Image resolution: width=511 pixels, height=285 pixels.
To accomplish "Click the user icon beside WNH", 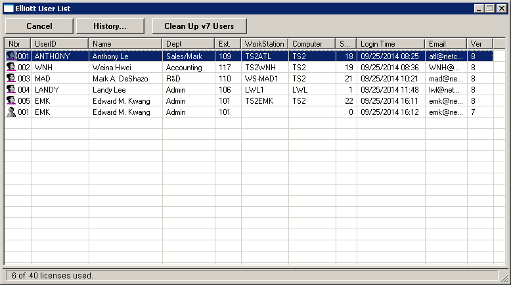I will point(11,67).
